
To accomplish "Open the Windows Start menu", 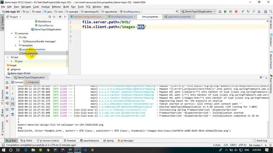I will 3,150.
